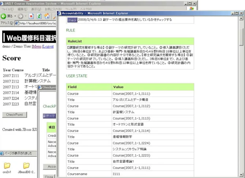
Task: Open the ツール(T) menu
Action: 71,9
